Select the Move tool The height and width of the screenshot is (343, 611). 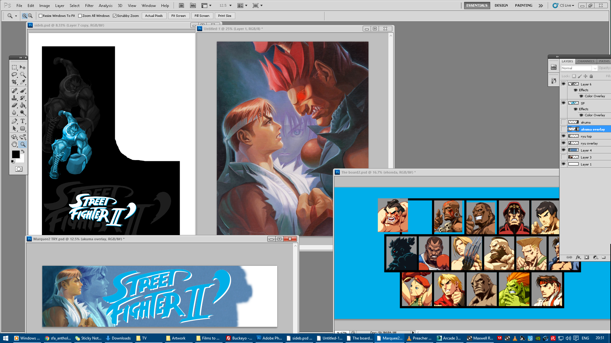pos(23,67)
